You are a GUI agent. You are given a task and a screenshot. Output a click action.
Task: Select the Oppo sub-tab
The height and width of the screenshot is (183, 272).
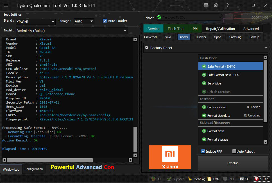click(217, 37)
